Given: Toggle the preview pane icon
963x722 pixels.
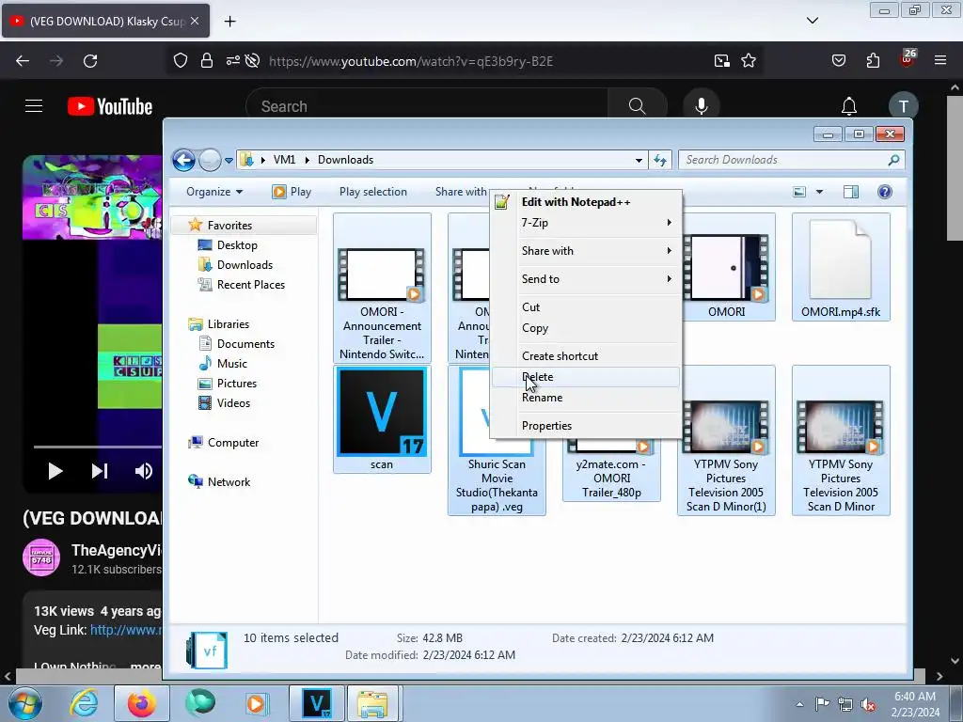Looking at the screenshot, I should point(850,192).
